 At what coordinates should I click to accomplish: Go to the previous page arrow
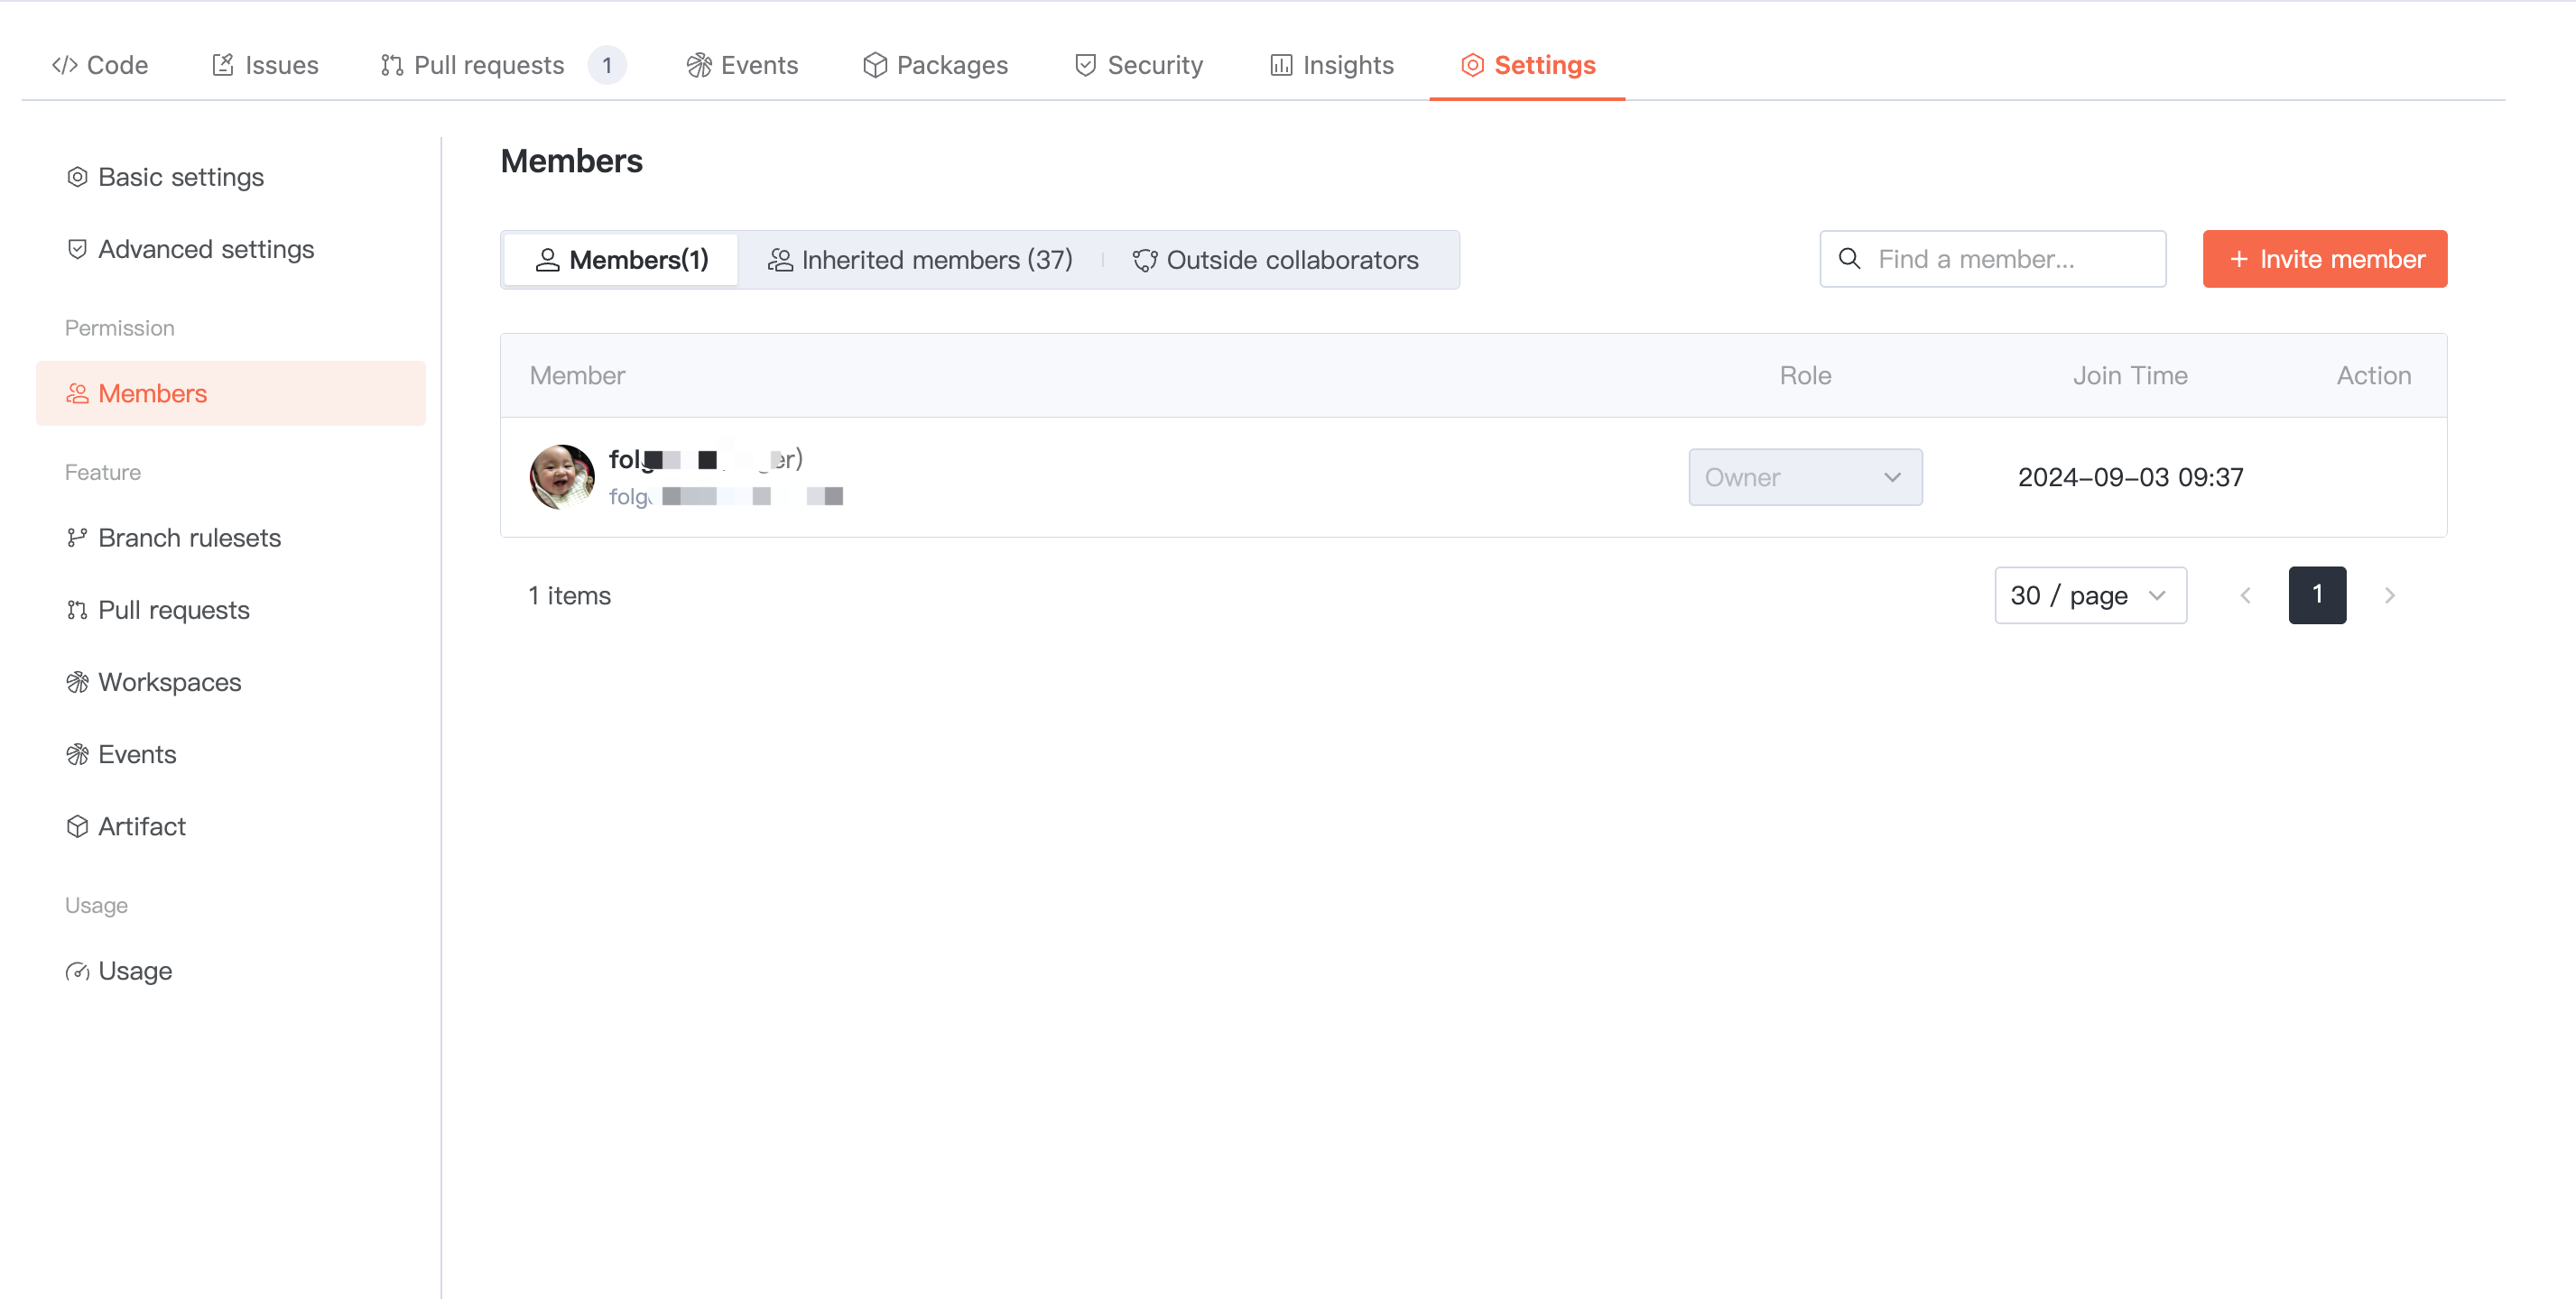point(2245,595)
